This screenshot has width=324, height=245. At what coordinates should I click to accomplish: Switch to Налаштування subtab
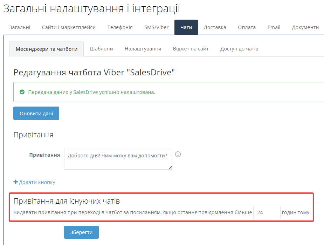click(x=143, y=49)
